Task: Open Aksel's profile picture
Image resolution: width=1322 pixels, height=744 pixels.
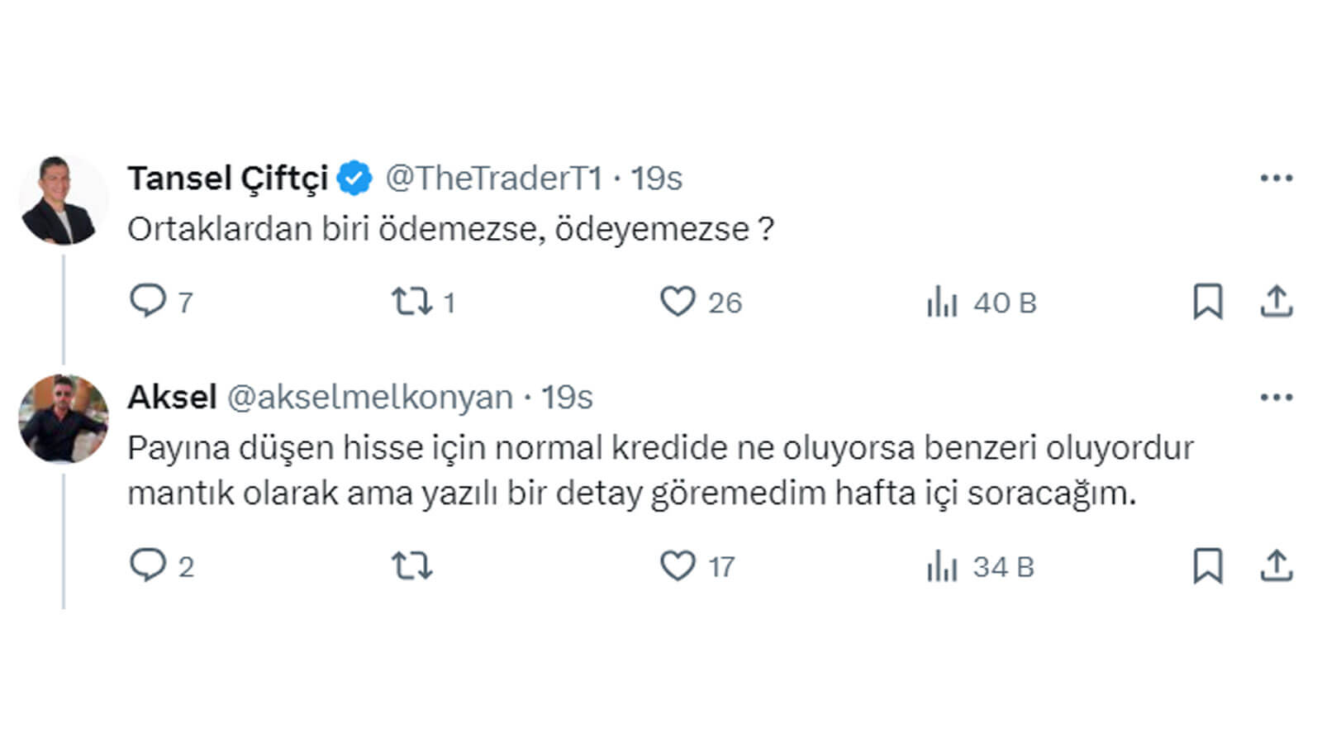Action: coord(63,418)
